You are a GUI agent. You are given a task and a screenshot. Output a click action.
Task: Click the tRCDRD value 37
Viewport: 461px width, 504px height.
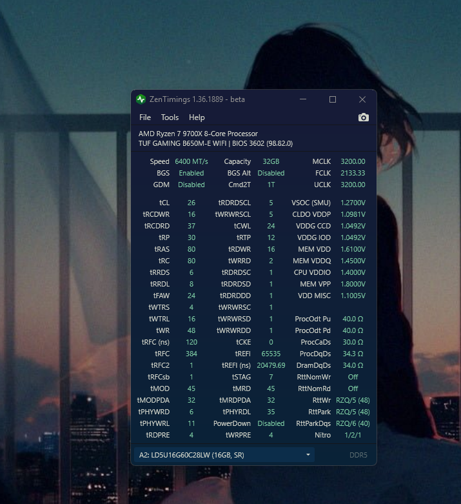191,226
